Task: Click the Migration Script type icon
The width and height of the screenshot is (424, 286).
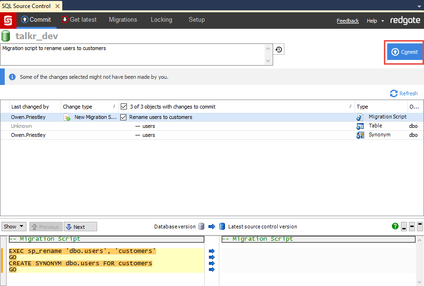Action: tap(360, 117)
